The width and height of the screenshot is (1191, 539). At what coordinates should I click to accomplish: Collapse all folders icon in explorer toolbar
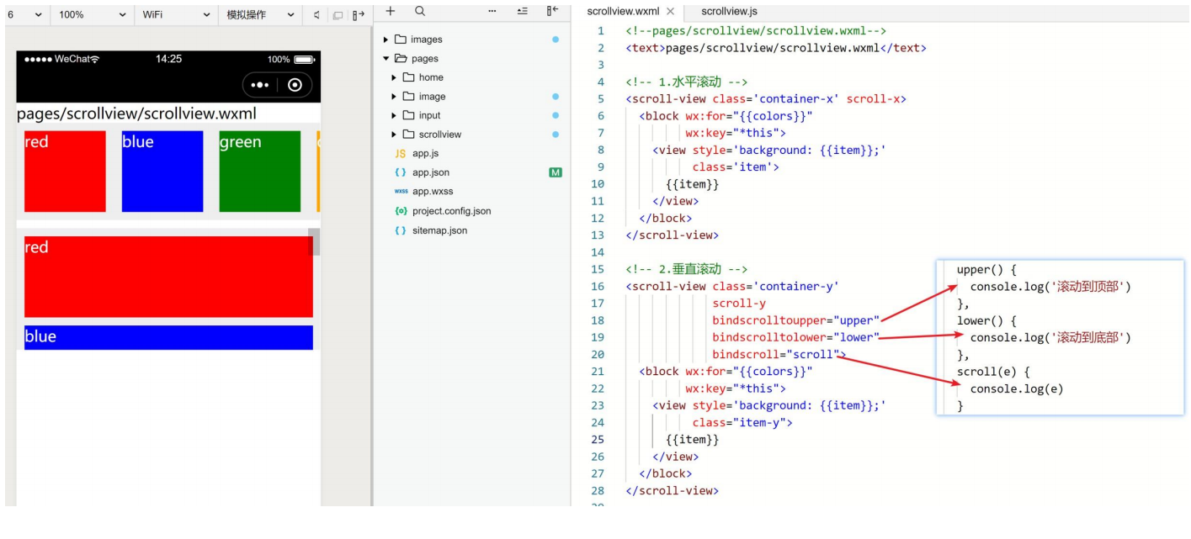[522, 11]
